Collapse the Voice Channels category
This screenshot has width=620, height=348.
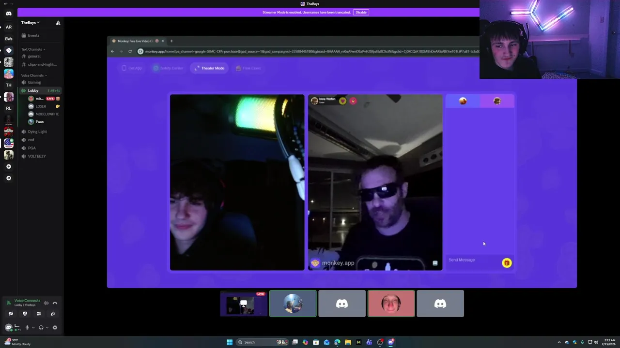click(x=34, y=75)
